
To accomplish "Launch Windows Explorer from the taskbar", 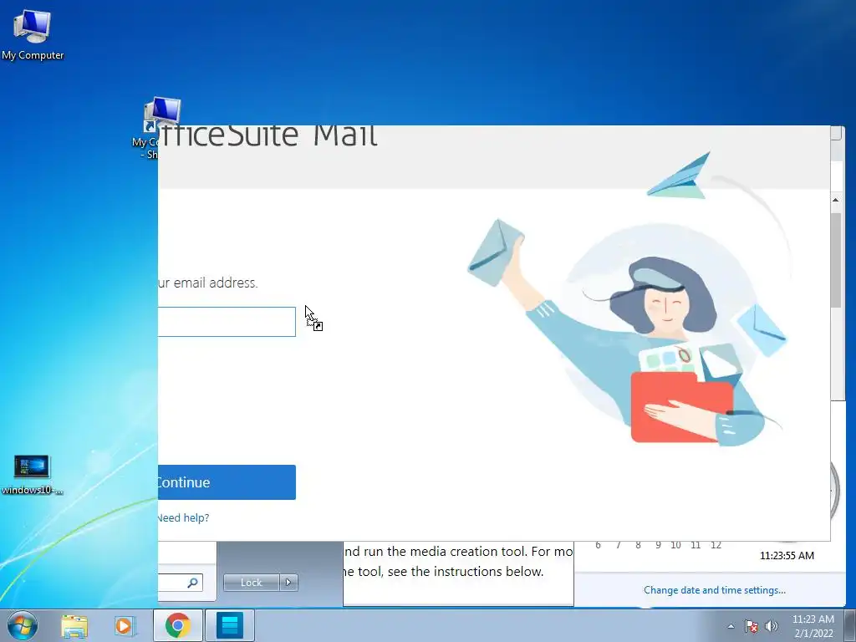I will (x=74, y=625).
